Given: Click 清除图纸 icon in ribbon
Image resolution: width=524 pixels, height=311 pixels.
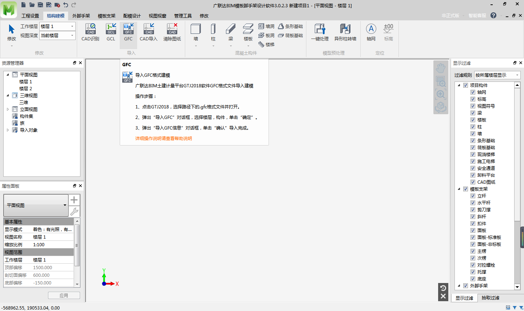Looking at the screenshot, I should click(172, 29).
